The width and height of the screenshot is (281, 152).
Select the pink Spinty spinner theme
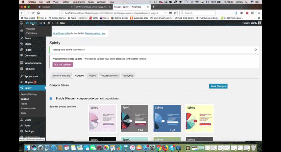(103, 118)
